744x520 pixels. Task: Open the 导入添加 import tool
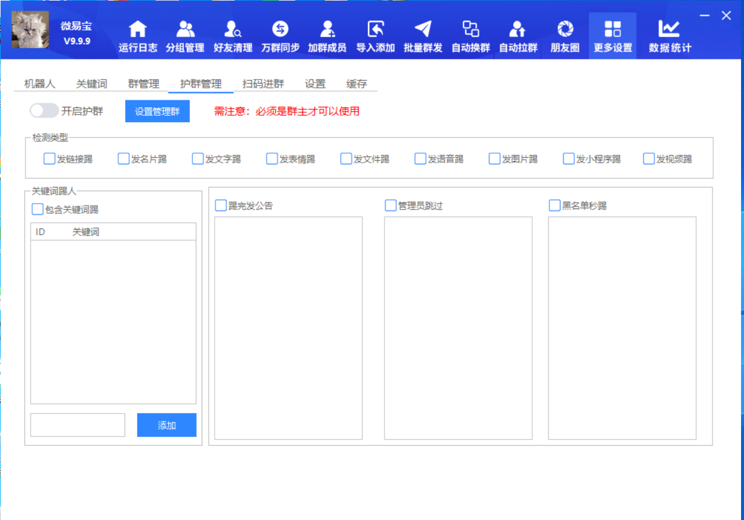(x=375, y=34)
